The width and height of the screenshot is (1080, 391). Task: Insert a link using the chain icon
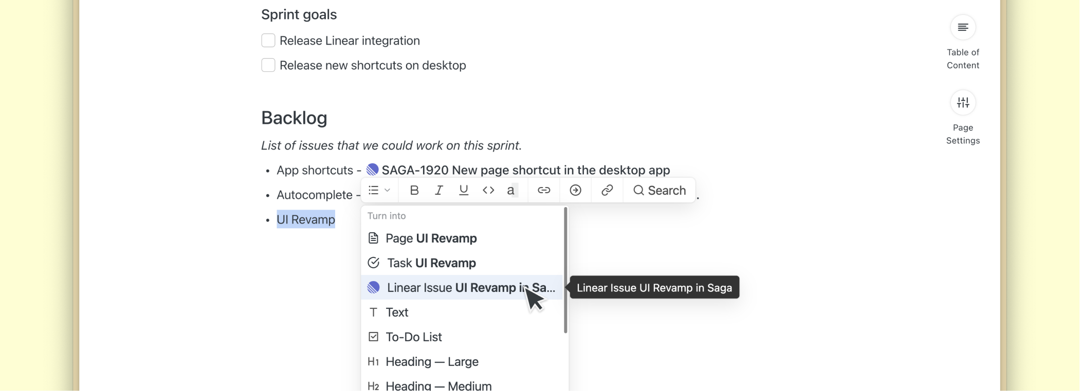544,191
